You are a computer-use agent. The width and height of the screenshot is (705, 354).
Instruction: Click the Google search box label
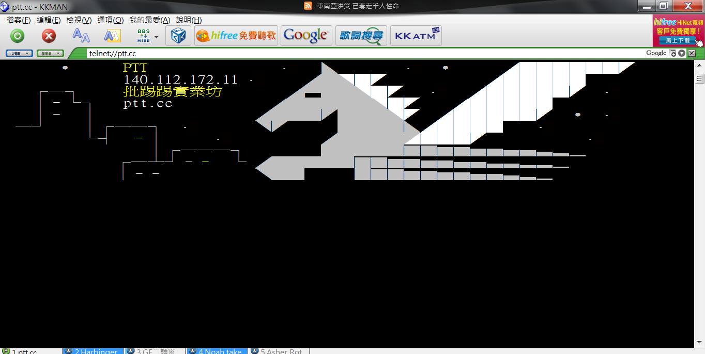tap(656, 53)
